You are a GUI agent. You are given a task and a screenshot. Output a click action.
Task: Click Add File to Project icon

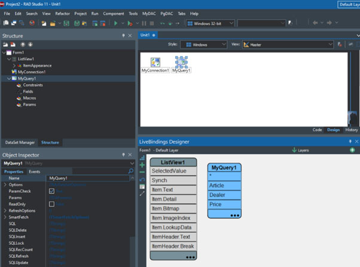[x=94, y=23]
